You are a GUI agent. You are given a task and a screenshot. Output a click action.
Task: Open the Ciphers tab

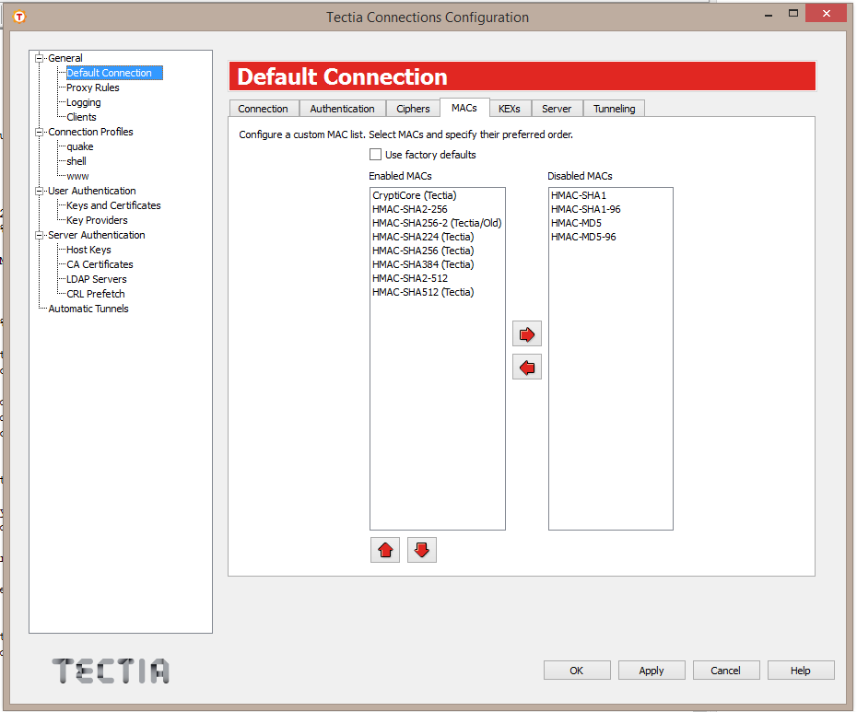[x=413, y=109]
